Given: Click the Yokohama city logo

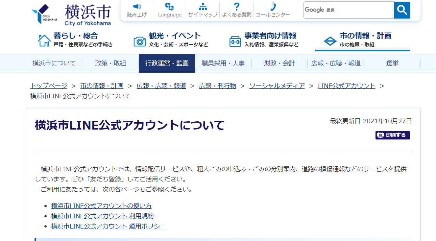Looking at the screenshot, I should [x=71, y=14].
